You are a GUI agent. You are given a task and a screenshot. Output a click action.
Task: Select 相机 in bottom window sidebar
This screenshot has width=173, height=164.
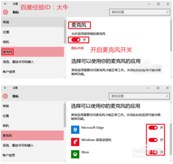32,126
